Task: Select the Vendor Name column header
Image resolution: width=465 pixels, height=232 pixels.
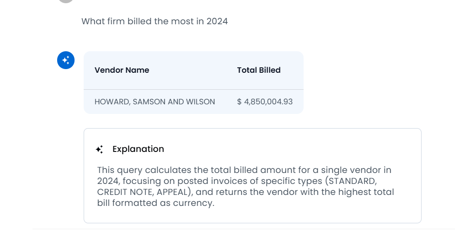Action: point(122,70)
